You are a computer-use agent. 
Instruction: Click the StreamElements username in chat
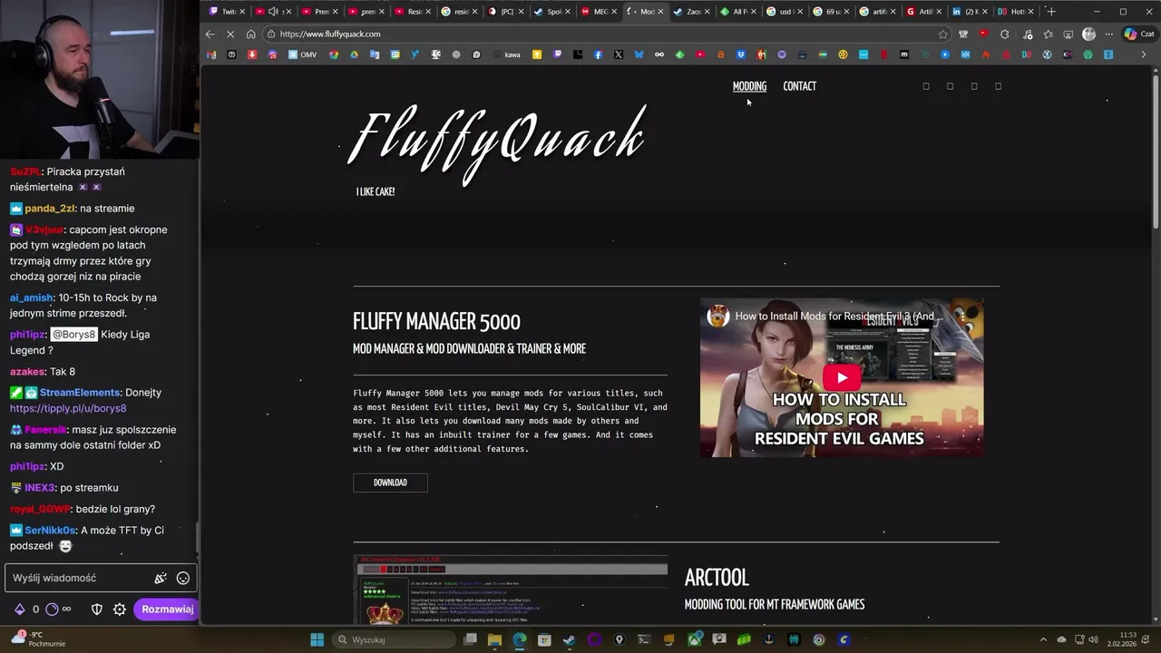(80, 392)
